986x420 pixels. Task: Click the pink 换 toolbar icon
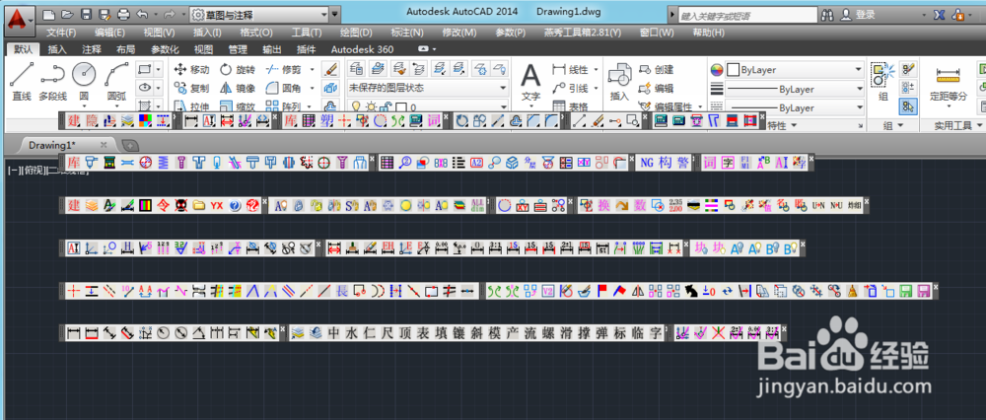(x=603, y=205)
